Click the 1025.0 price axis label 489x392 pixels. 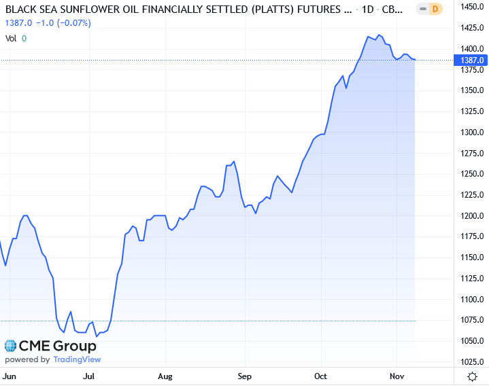[472, 362]
